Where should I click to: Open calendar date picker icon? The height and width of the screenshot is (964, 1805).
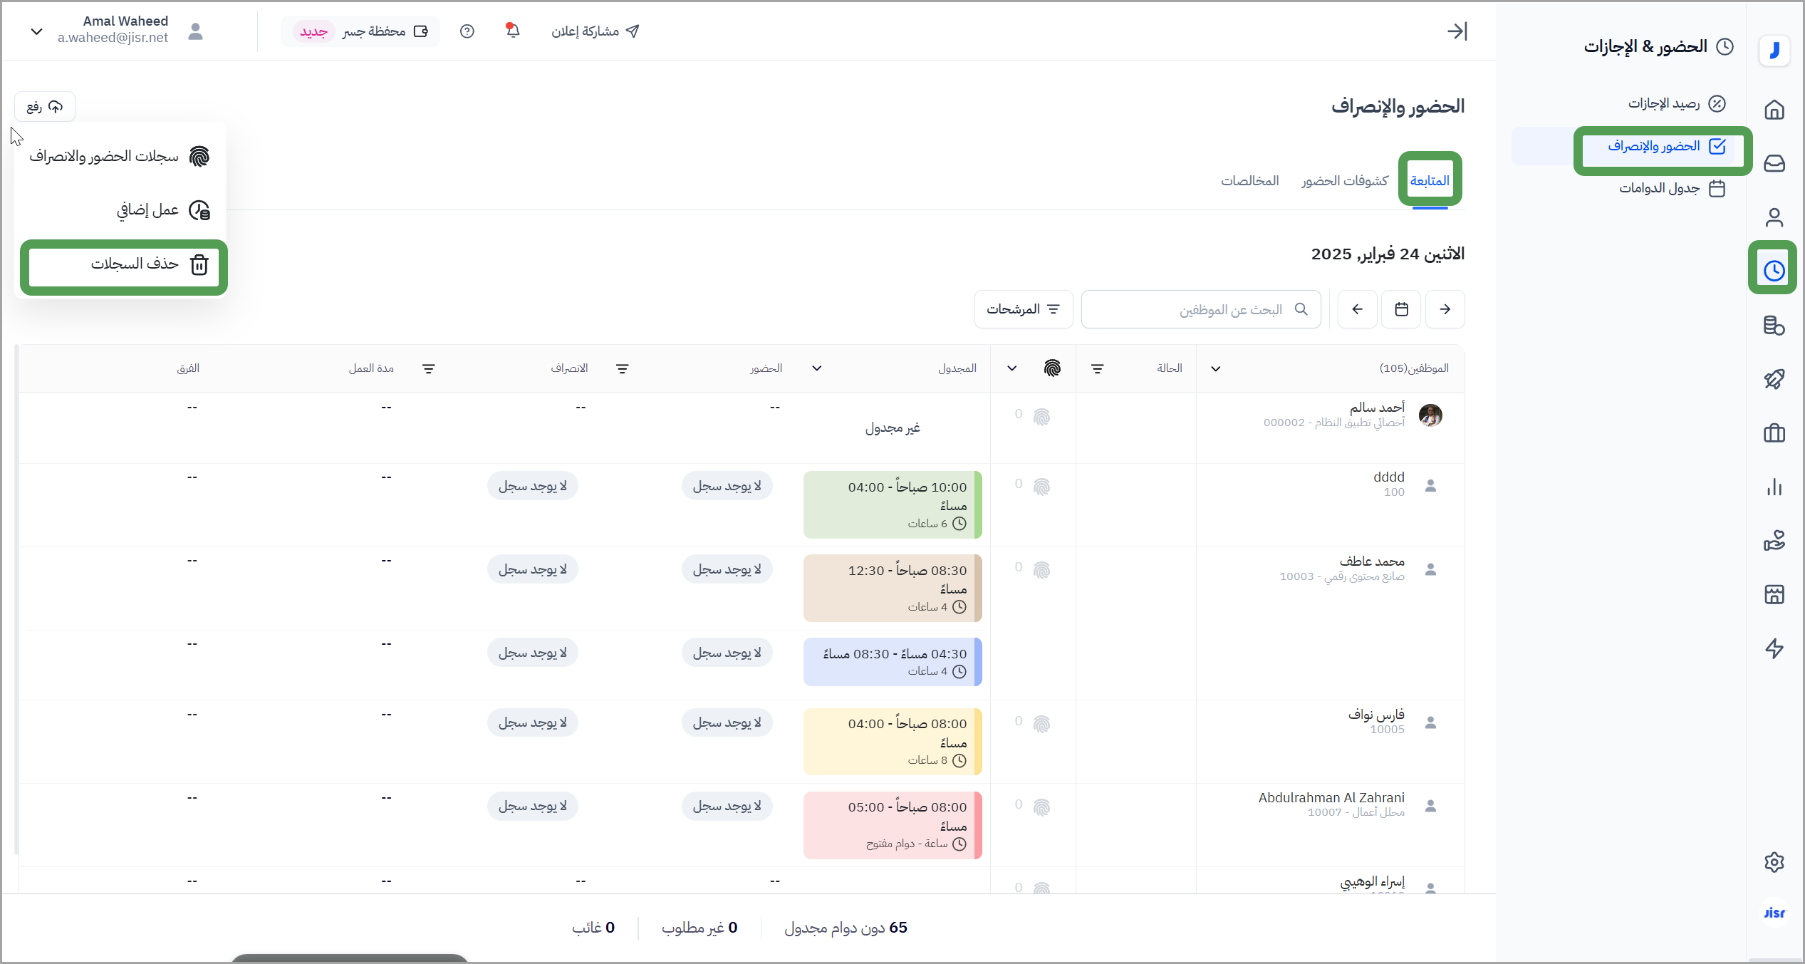click(x=1400, y=309)
